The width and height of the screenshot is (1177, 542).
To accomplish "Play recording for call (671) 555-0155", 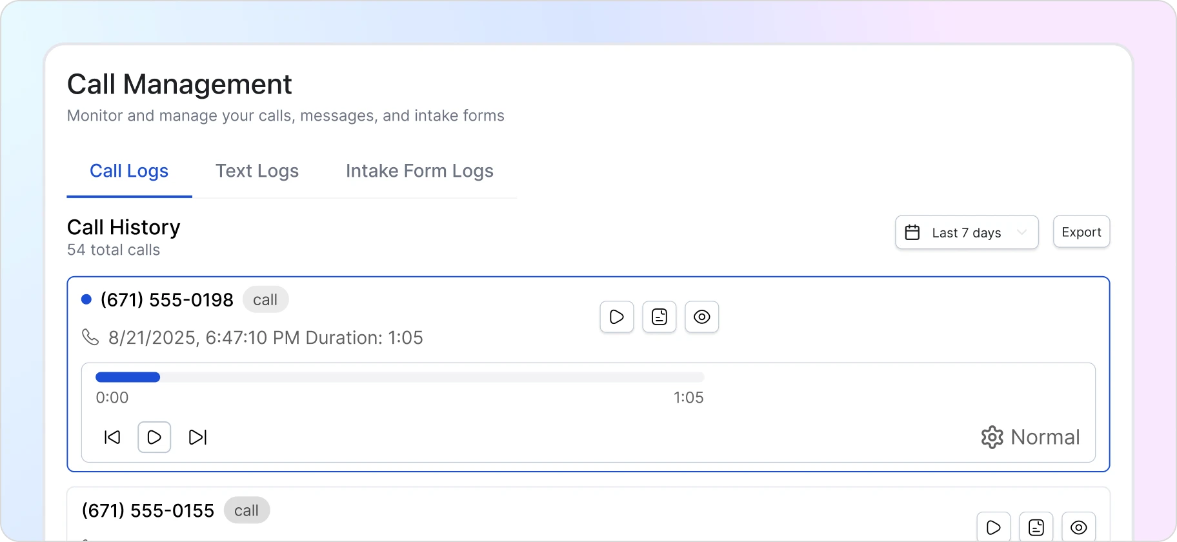I will pos(993,527).
